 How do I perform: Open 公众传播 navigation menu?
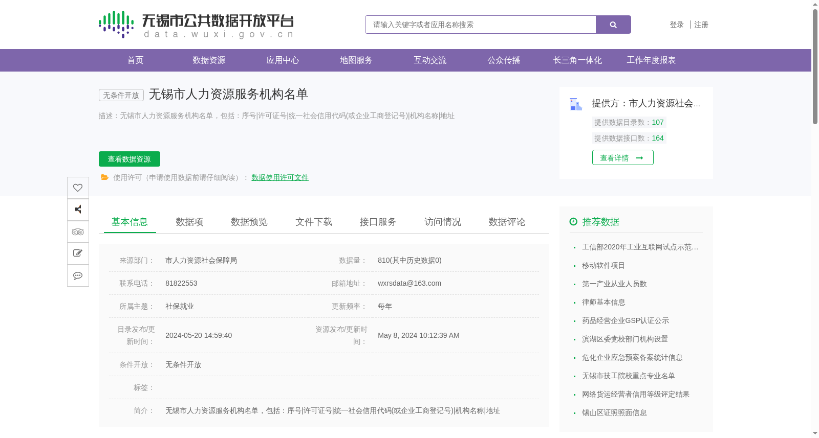coord(504,60)
